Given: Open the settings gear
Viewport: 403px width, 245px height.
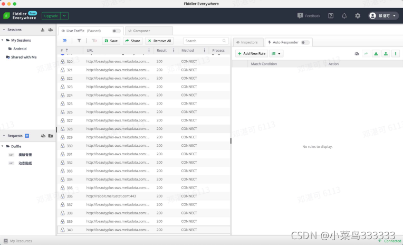Looking at the screenshot, I should coord(358,16).
